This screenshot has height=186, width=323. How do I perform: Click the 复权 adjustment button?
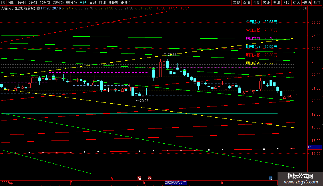click(x=236, y=3)
